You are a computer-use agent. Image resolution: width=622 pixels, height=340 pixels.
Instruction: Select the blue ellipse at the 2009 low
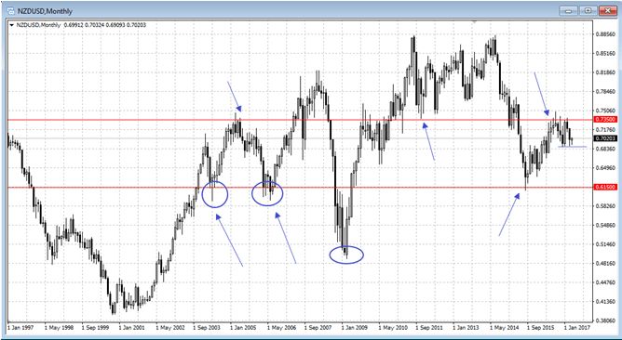pyautogui.click(x=346, y=255)
